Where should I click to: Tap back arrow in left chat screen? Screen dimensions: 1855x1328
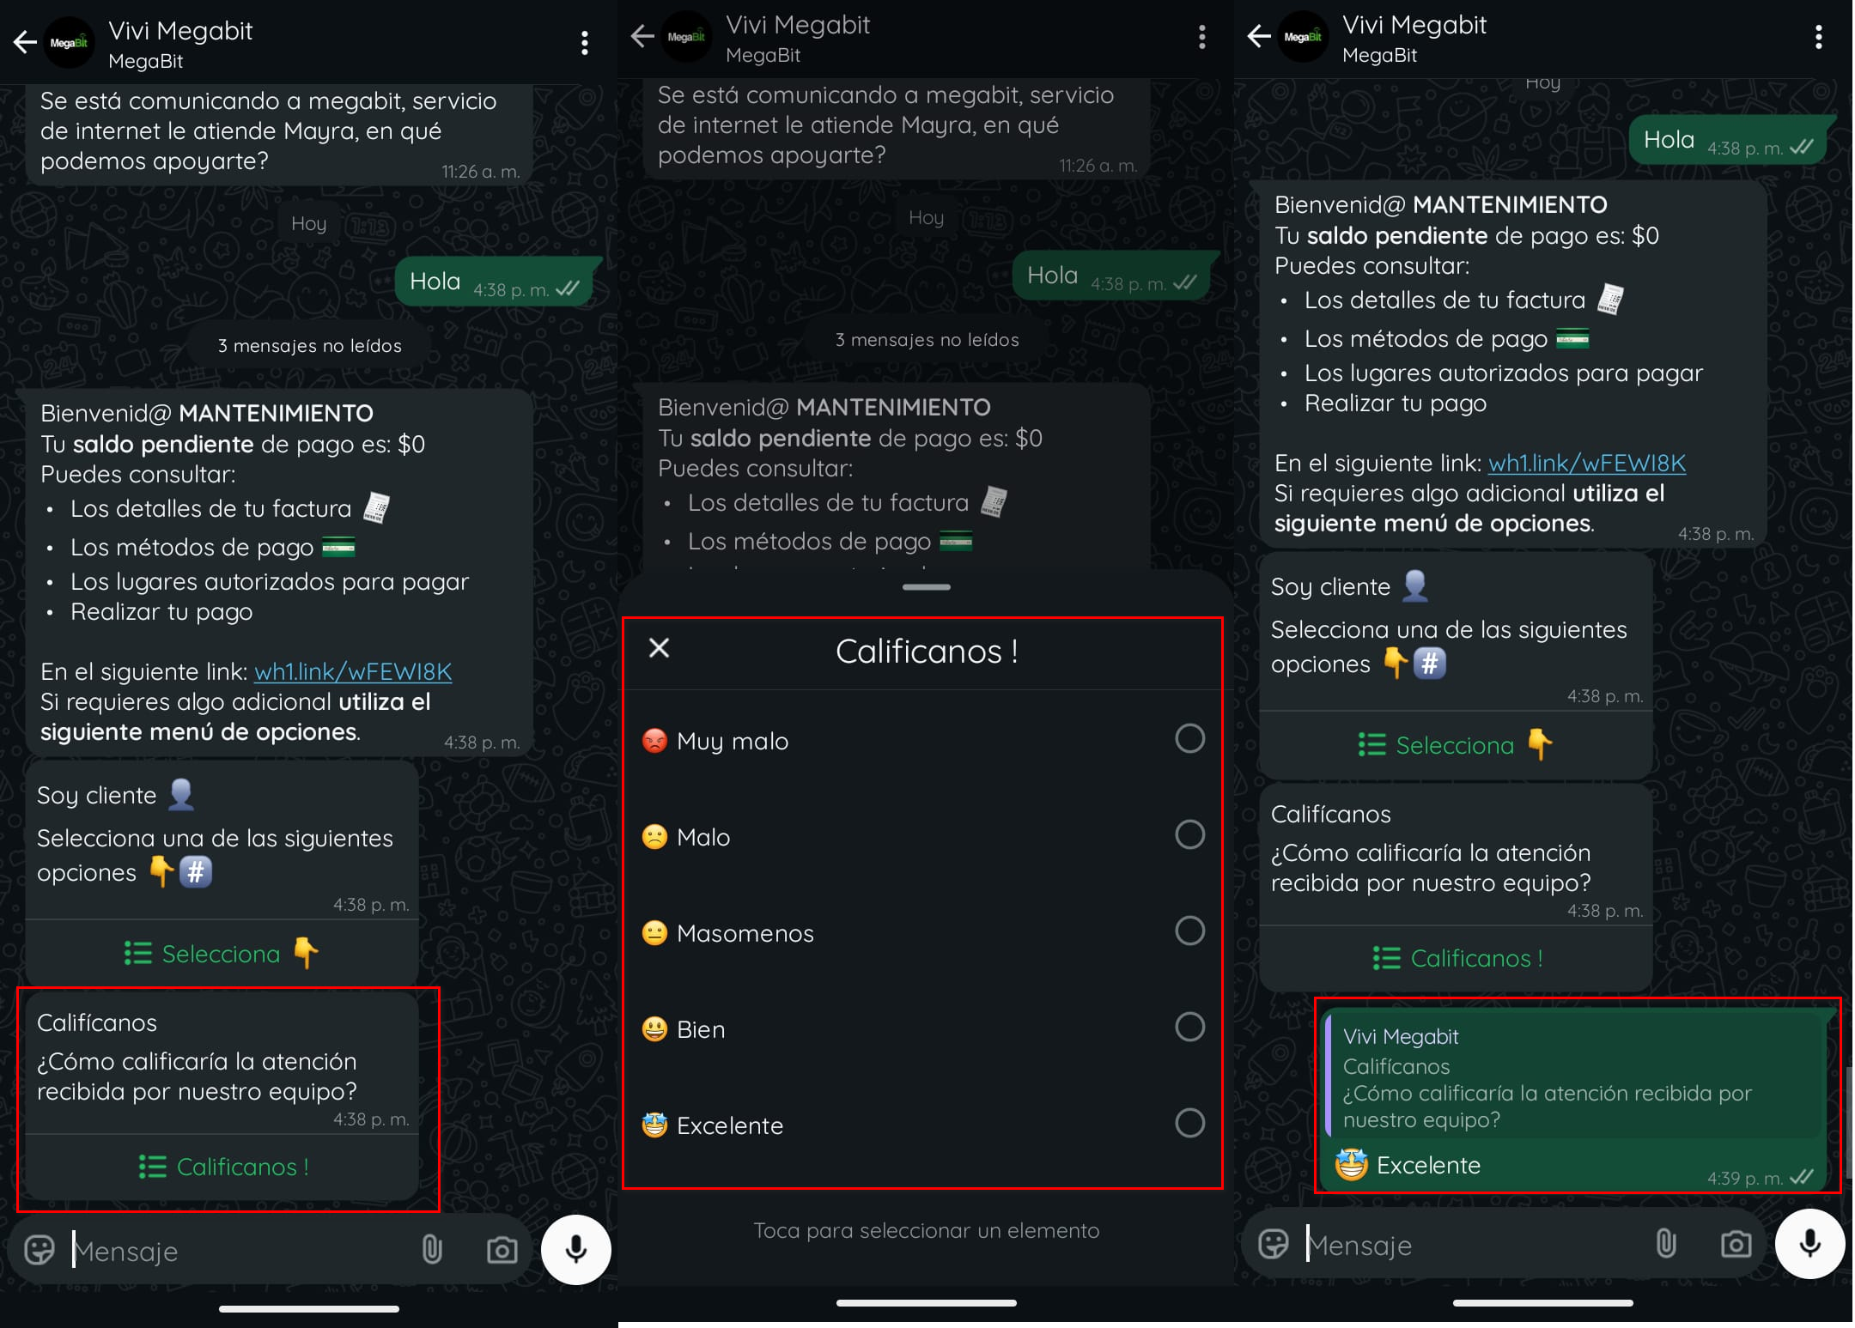[25, 42]
